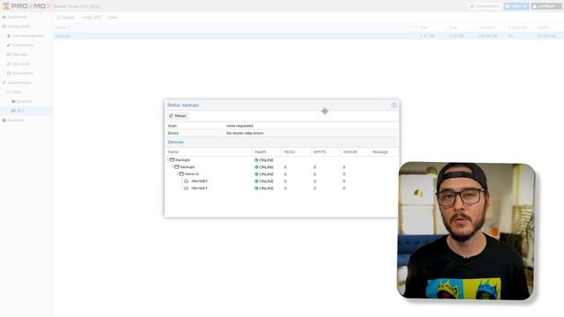Click the Reload button in the ZFS toolbar
The image size is (564, 317).
(65, 18)
